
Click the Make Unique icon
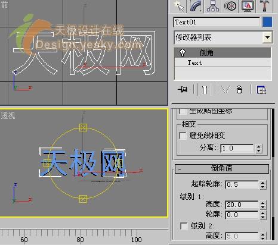coord(226,90)
